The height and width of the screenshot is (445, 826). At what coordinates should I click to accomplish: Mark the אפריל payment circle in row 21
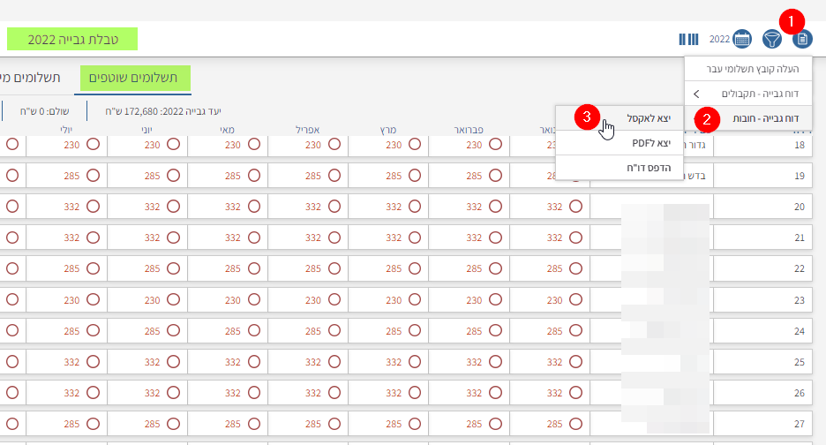334,238
